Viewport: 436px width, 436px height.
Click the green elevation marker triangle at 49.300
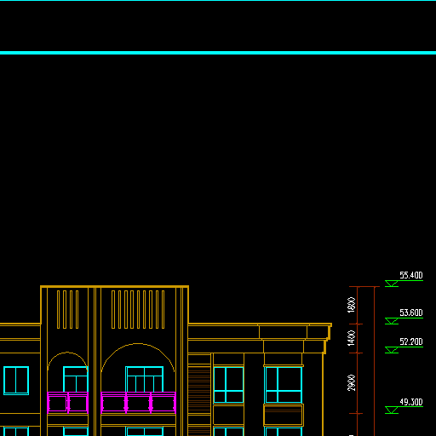point(392,410)
